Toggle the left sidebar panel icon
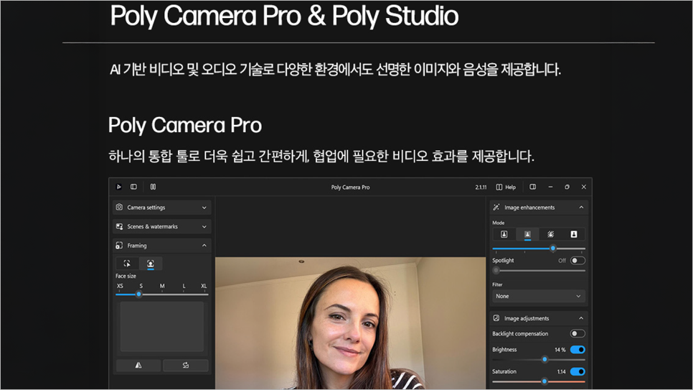This screenshot has width=693, height=390. point(133,187)
